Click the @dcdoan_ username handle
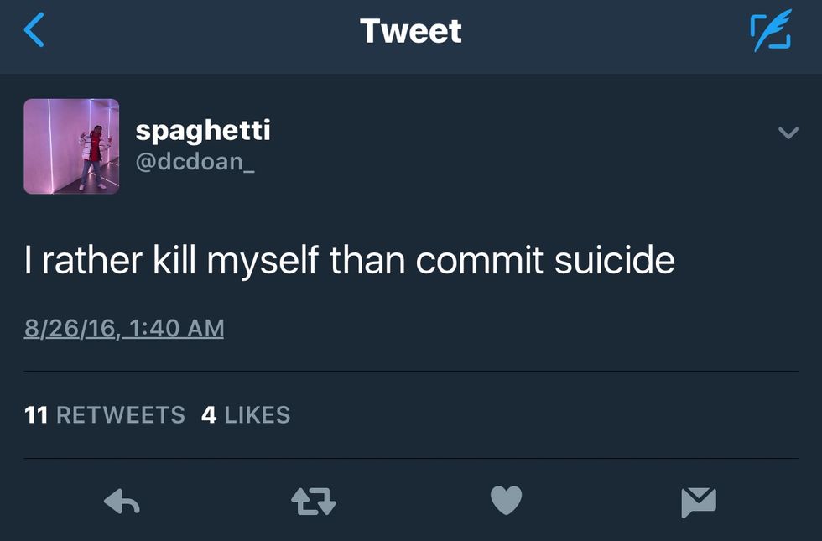 click(195, 160)
